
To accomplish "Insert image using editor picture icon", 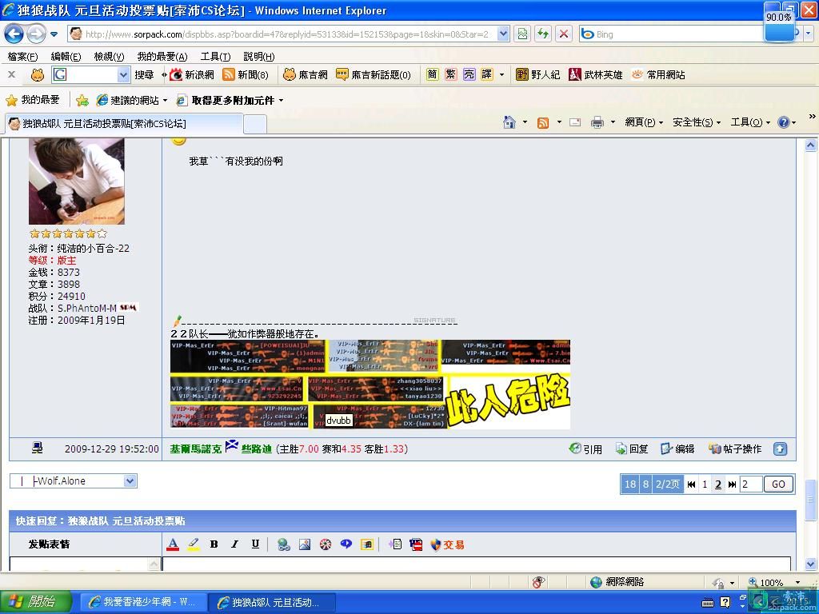I will [305, 544].
